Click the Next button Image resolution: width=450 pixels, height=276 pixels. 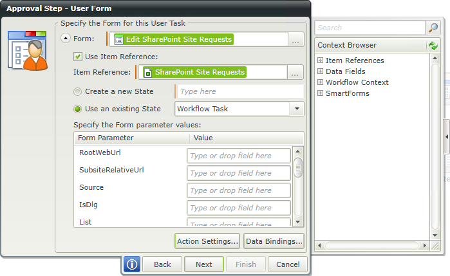[203, 264]
